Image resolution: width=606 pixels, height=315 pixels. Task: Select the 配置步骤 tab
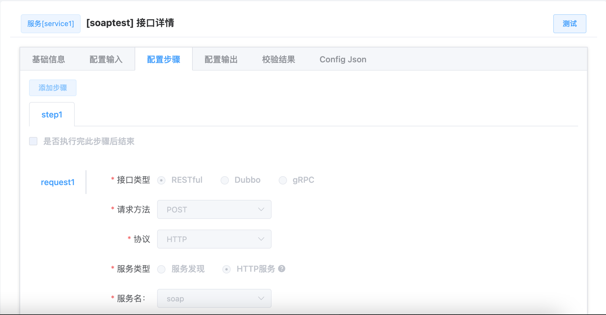pyautogui.click(x=164, y=59)
